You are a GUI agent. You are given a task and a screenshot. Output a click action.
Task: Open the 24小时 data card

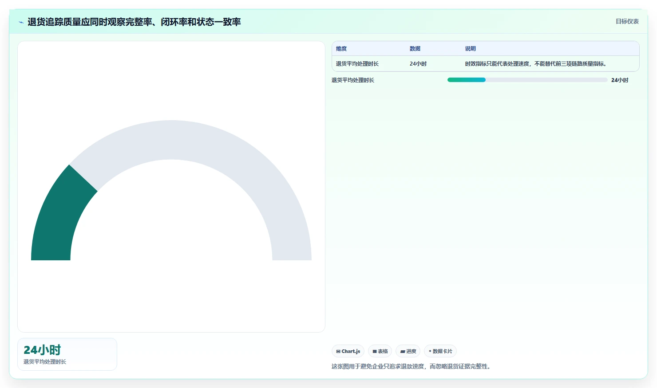pyautogui.click(x=67, y=354)
